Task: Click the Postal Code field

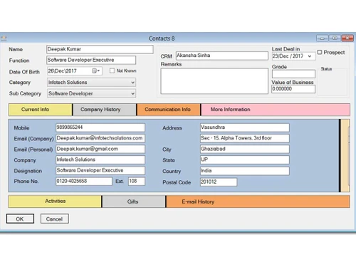Action: (219, 182)
